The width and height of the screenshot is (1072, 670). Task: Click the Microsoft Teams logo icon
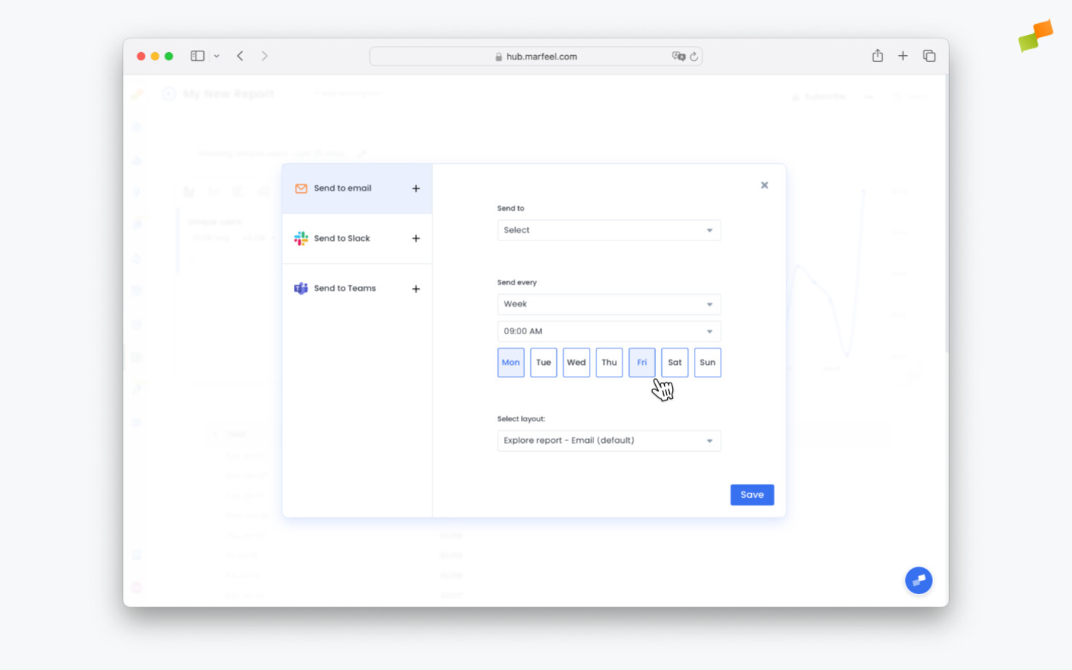pyautogui.click(x=301, y=288)
